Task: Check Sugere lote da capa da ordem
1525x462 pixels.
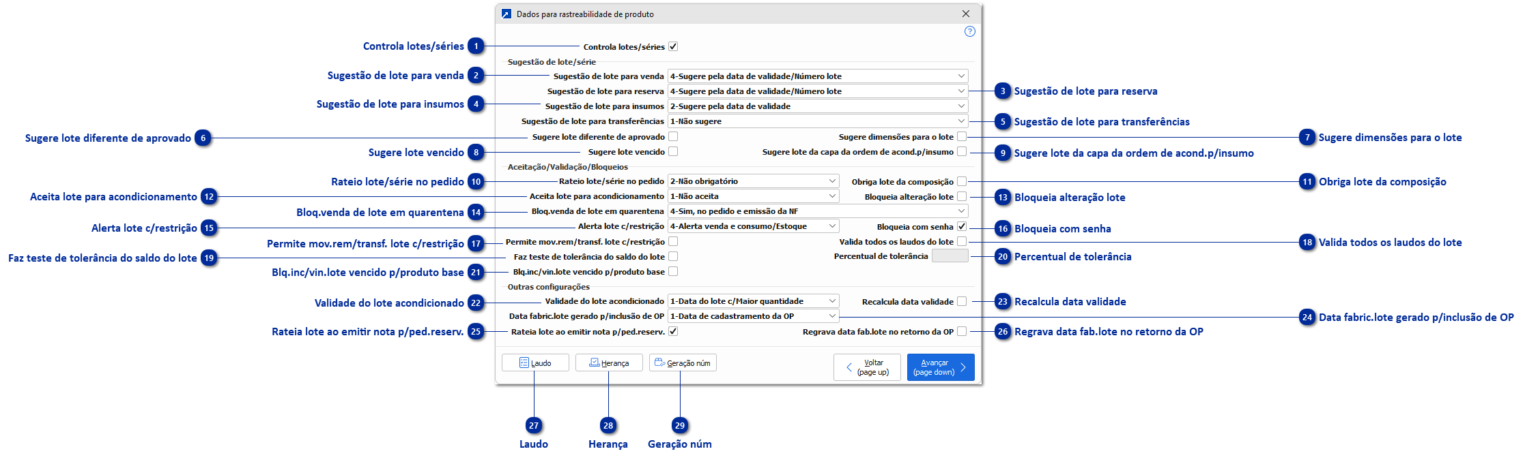Action: coord(962,151)
